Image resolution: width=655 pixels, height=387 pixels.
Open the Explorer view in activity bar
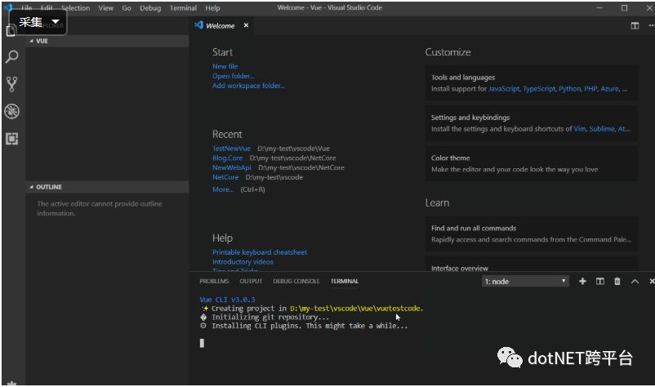tap(11, 30)
